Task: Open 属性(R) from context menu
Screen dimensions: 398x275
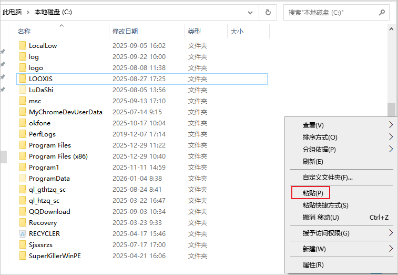Action: 342,265
